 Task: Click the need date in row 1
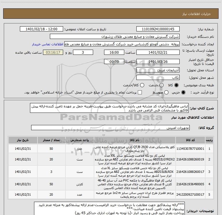click(x=23, y=149)
